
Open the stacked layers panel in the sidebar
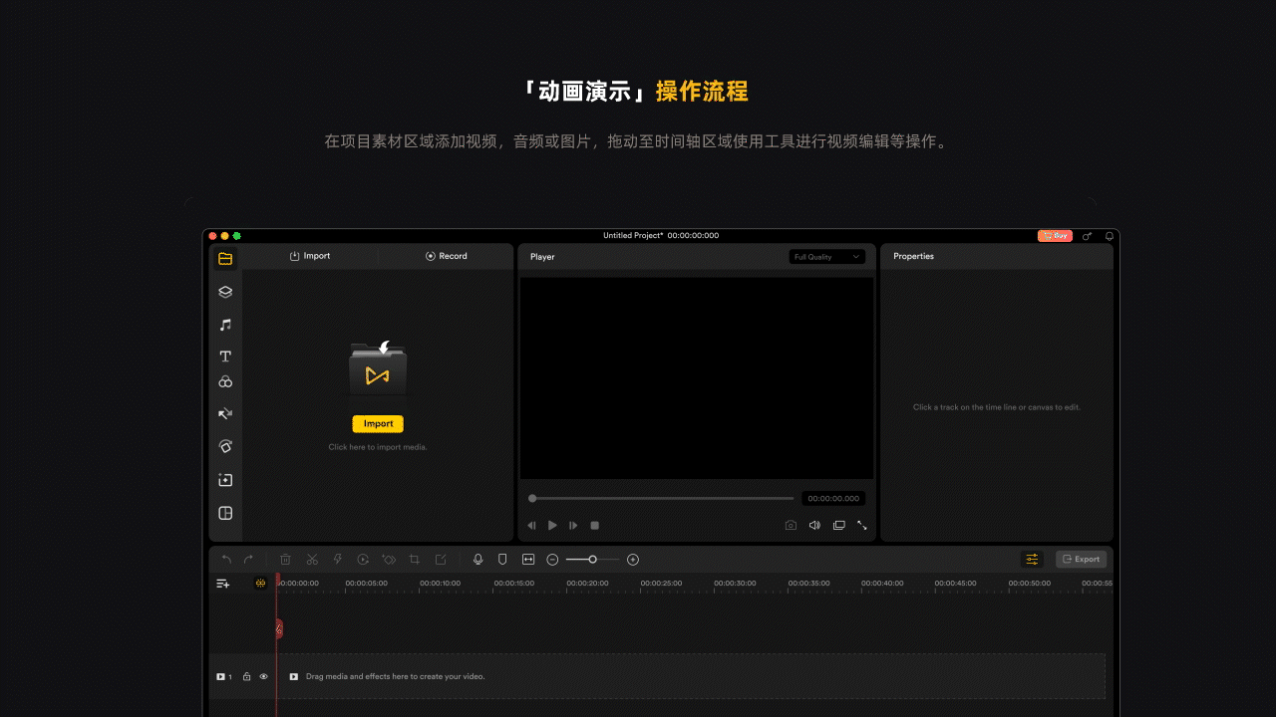click(225, 292)
